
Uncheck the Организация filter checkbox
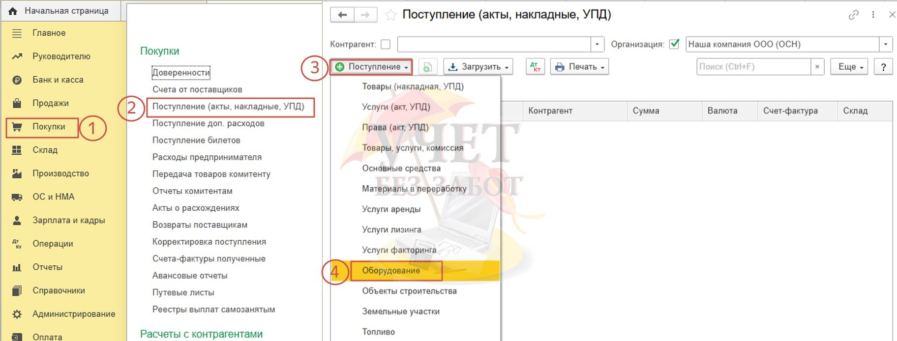click(x=674, y=44)
